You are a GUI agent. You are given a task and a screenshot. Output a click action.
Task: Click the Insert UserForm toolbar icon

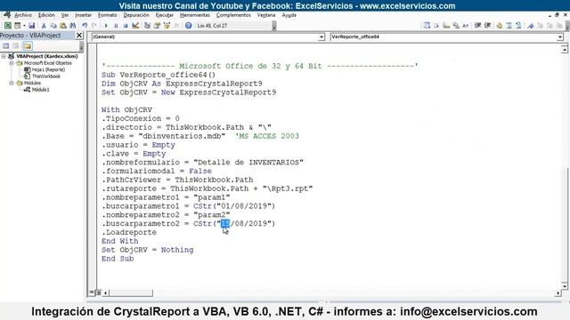click(x=17, y=26)
